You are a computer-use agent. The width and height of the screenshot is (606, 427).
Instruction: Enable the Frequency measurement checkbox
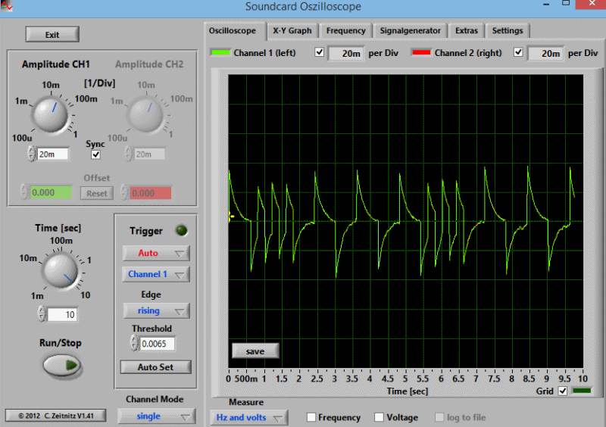pos(311,417)
